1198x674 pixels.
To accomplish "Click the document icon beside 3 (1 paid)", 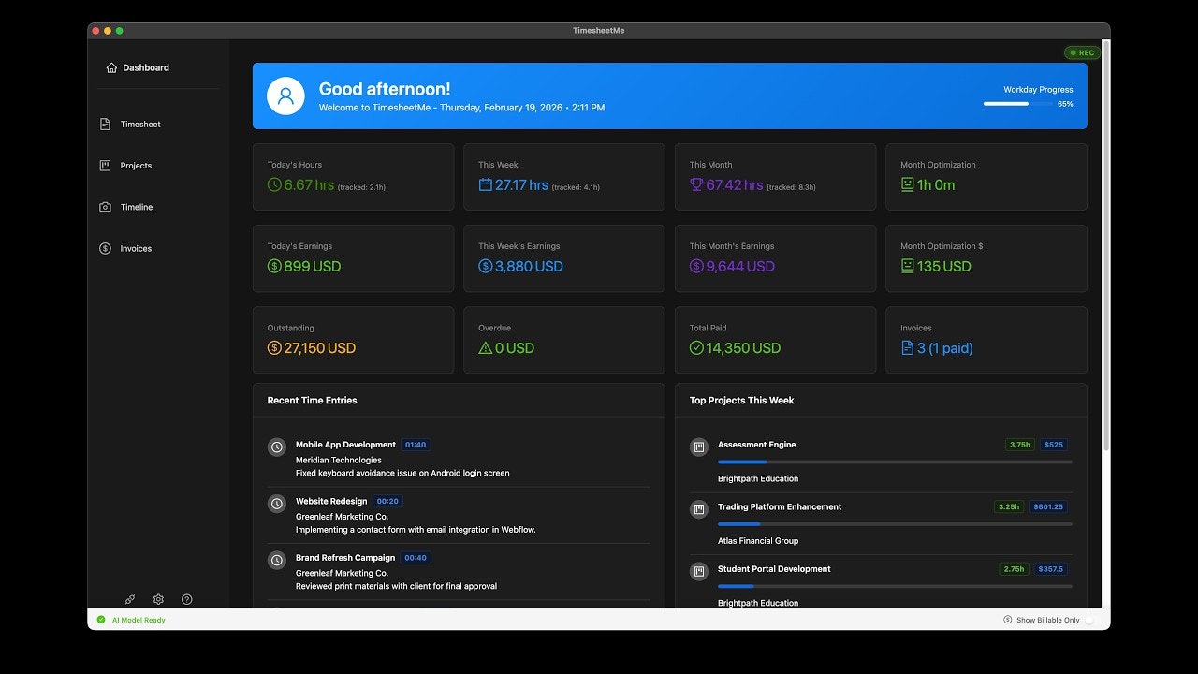I will (x=907, y=348).
